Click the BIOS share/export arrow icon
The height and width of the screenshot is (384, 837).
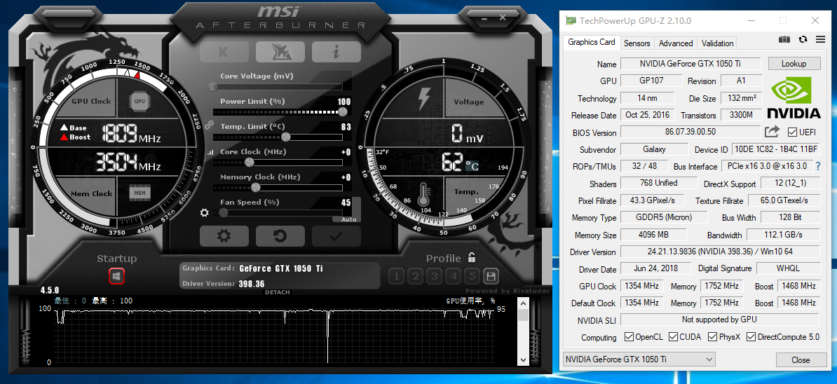pyautogui.click(x=772, y=131)
